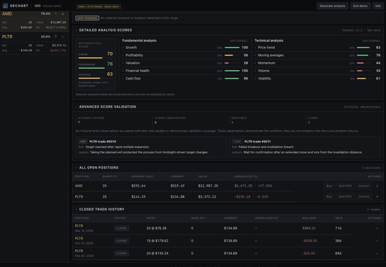386x267 pixels.
Task: Click the Dechart logo icon
Action: (x=5, y=6)
